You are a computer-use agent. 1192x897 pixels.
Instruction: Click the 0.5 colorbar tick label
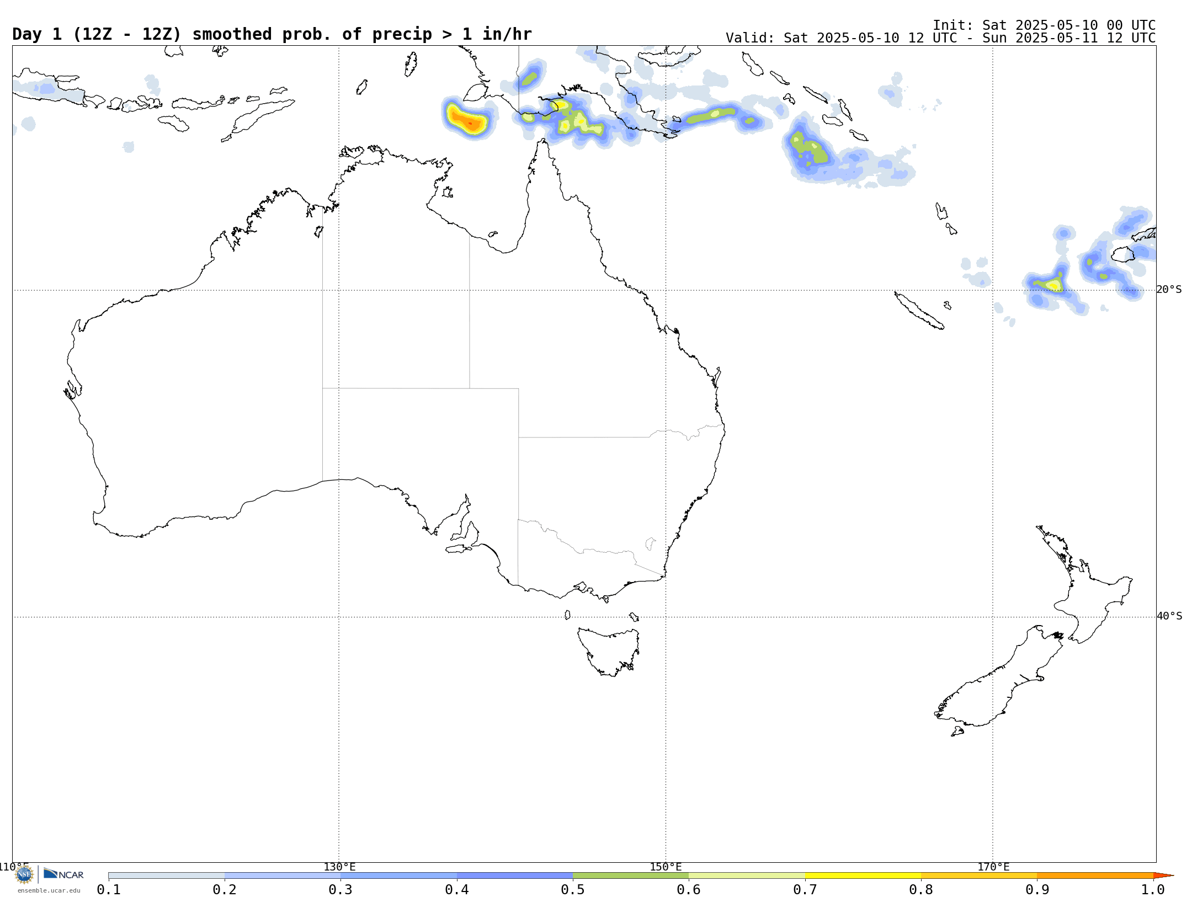point(573,889)
